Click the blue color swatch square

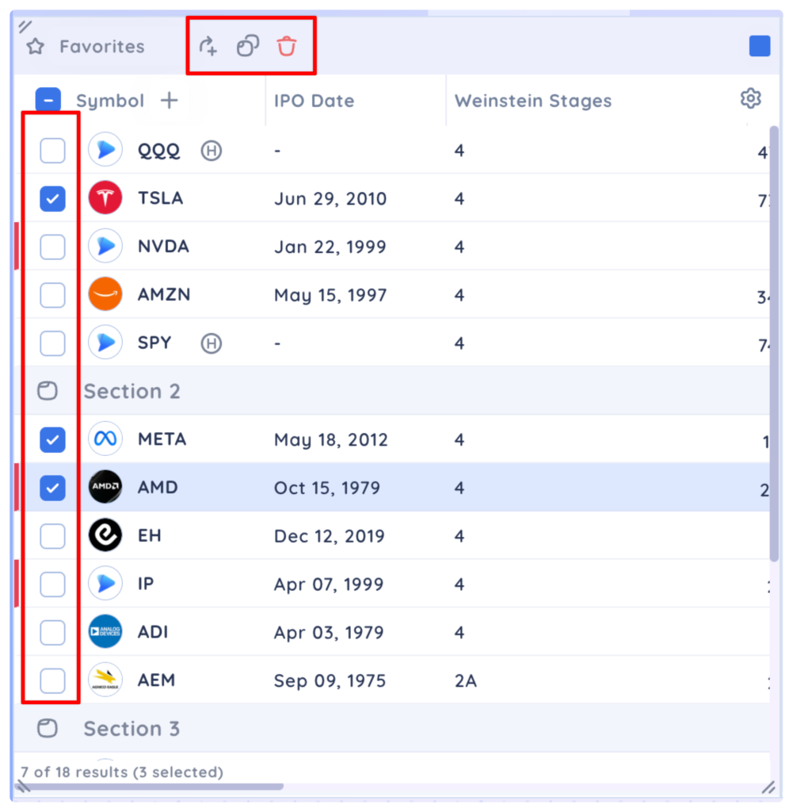click(x=760, y=46)
